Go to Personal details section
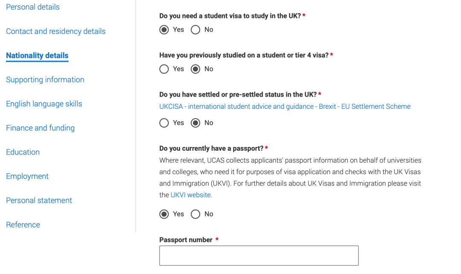 (x=32, y=7)
